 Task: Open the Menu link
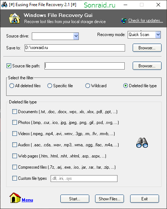[27, 200]
